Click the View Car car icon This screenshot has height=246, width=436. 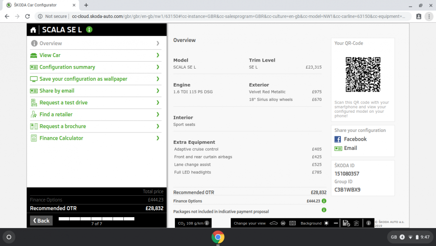[x=34, y=55]
